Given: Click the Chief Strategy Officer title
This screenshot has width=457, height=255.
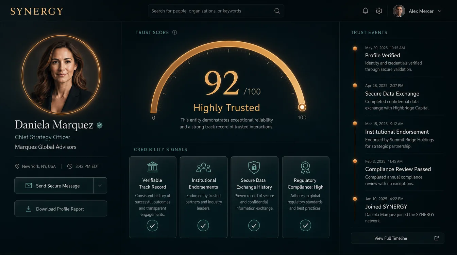Looking at the screenshot, I should coord(43,137).
